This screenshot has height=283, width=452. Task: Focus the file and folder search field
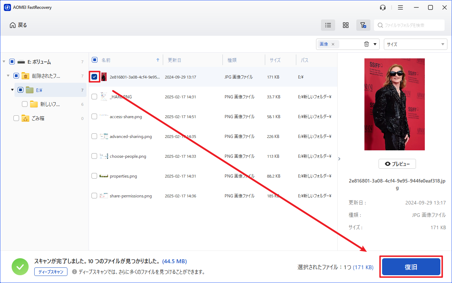point(409,25)
